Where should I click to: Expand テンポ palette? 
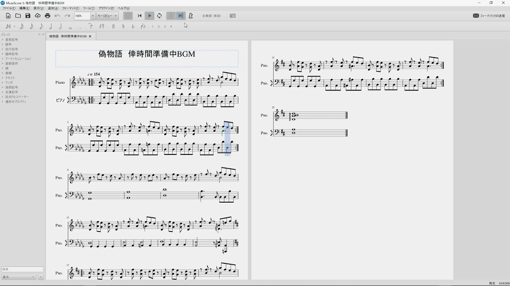[x=9, y=83]
